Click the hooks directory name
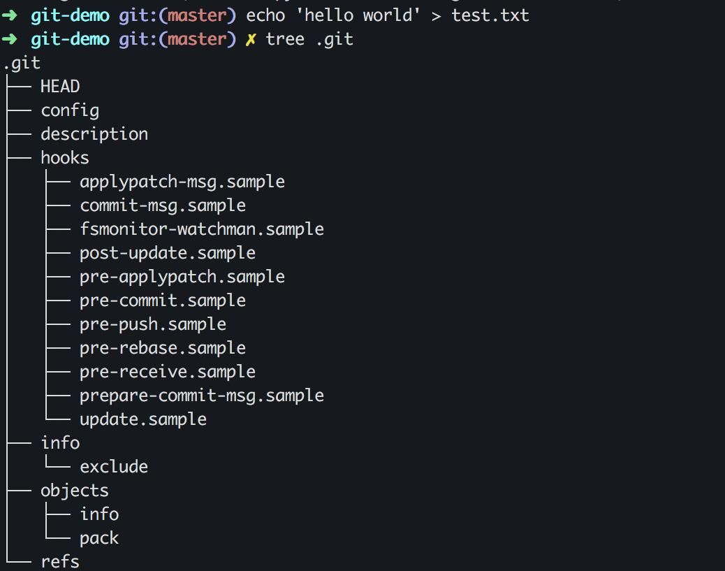 pyautogui.click(x=65, y=158)
